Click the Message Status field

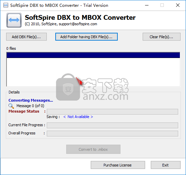pos(112,112)
